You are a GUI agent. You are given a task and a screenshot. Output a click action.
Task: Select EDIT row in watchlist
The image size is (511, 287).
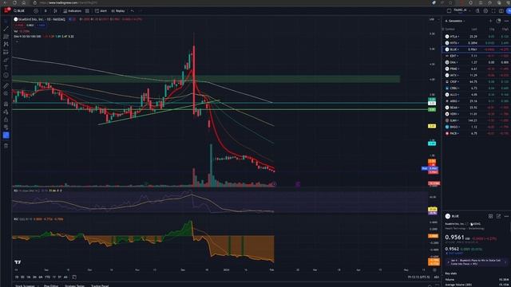(x=476, y=56)
